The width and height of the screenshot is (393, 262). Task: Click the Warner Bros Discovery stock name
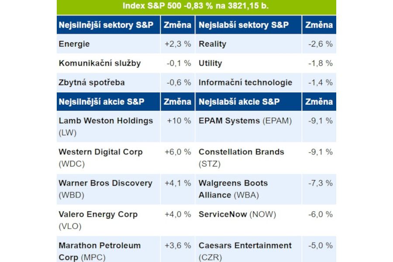point(106,183)
